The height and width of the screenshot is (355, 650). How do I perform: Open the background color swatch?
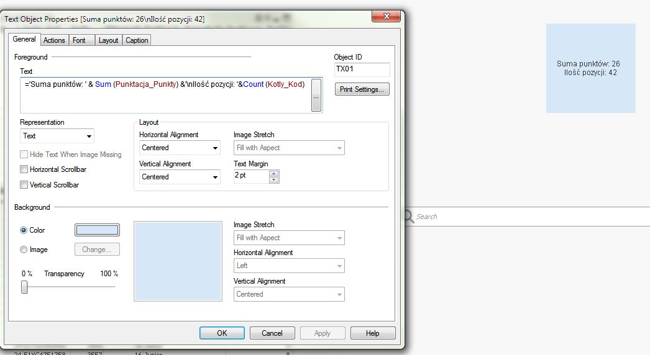click(97, 230)
